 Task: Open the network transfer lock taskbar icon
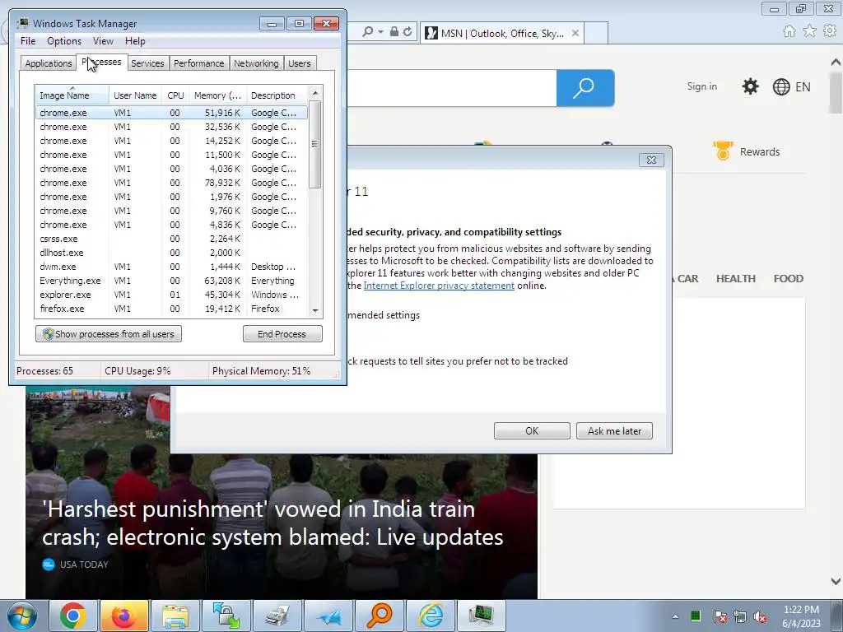coord(226,616)
